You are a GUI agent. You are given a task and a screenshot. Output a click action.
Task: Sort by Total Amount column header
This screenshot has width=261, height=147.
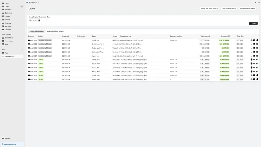[x=205, y=36]
